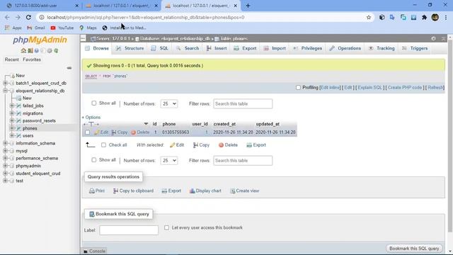Switch to the Search tab
The image size is (453, 255).
(188, 48)
